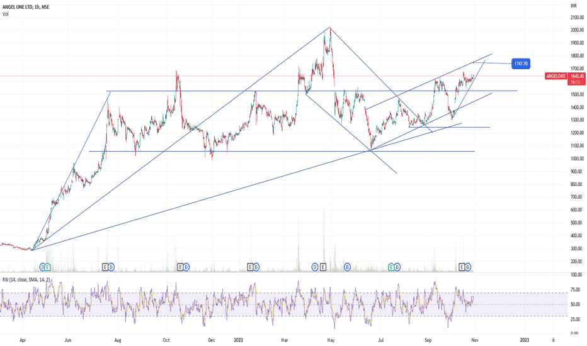Click the 200.00 price axis label
This screenshot has height=346, width=587.
click(576, 262)
